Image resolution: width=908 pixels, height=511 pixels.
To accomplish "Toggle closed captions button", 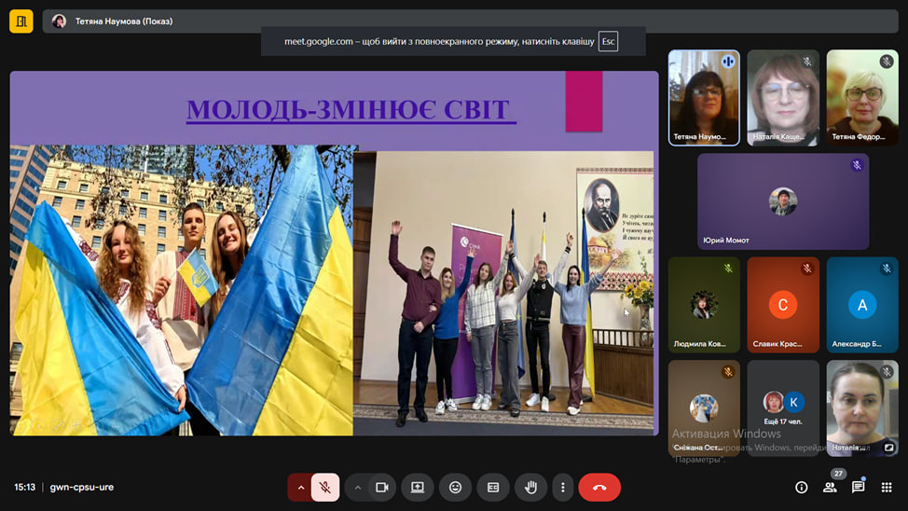I will click(x=493, y=487).
